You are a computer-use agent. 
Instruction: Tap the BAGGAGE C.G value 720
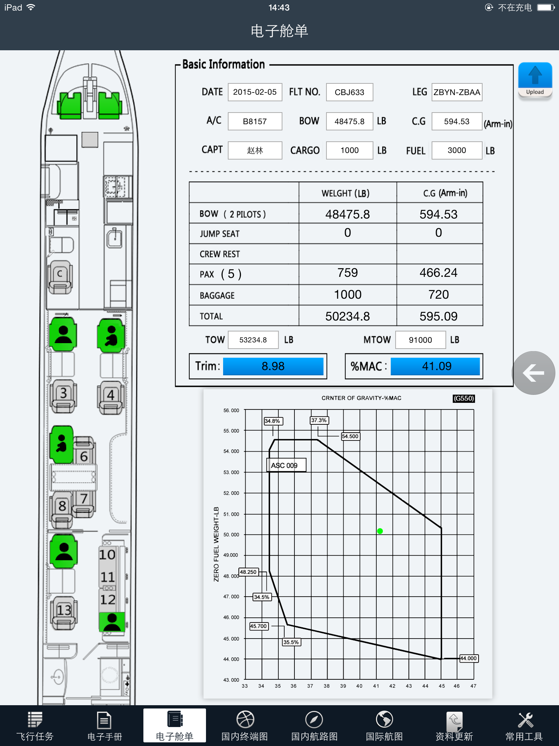[x=439, y=295]
